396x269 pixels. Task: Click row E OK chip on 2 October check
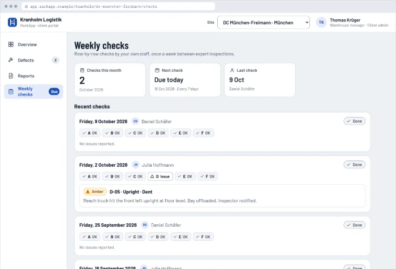[x=185, y=176]
